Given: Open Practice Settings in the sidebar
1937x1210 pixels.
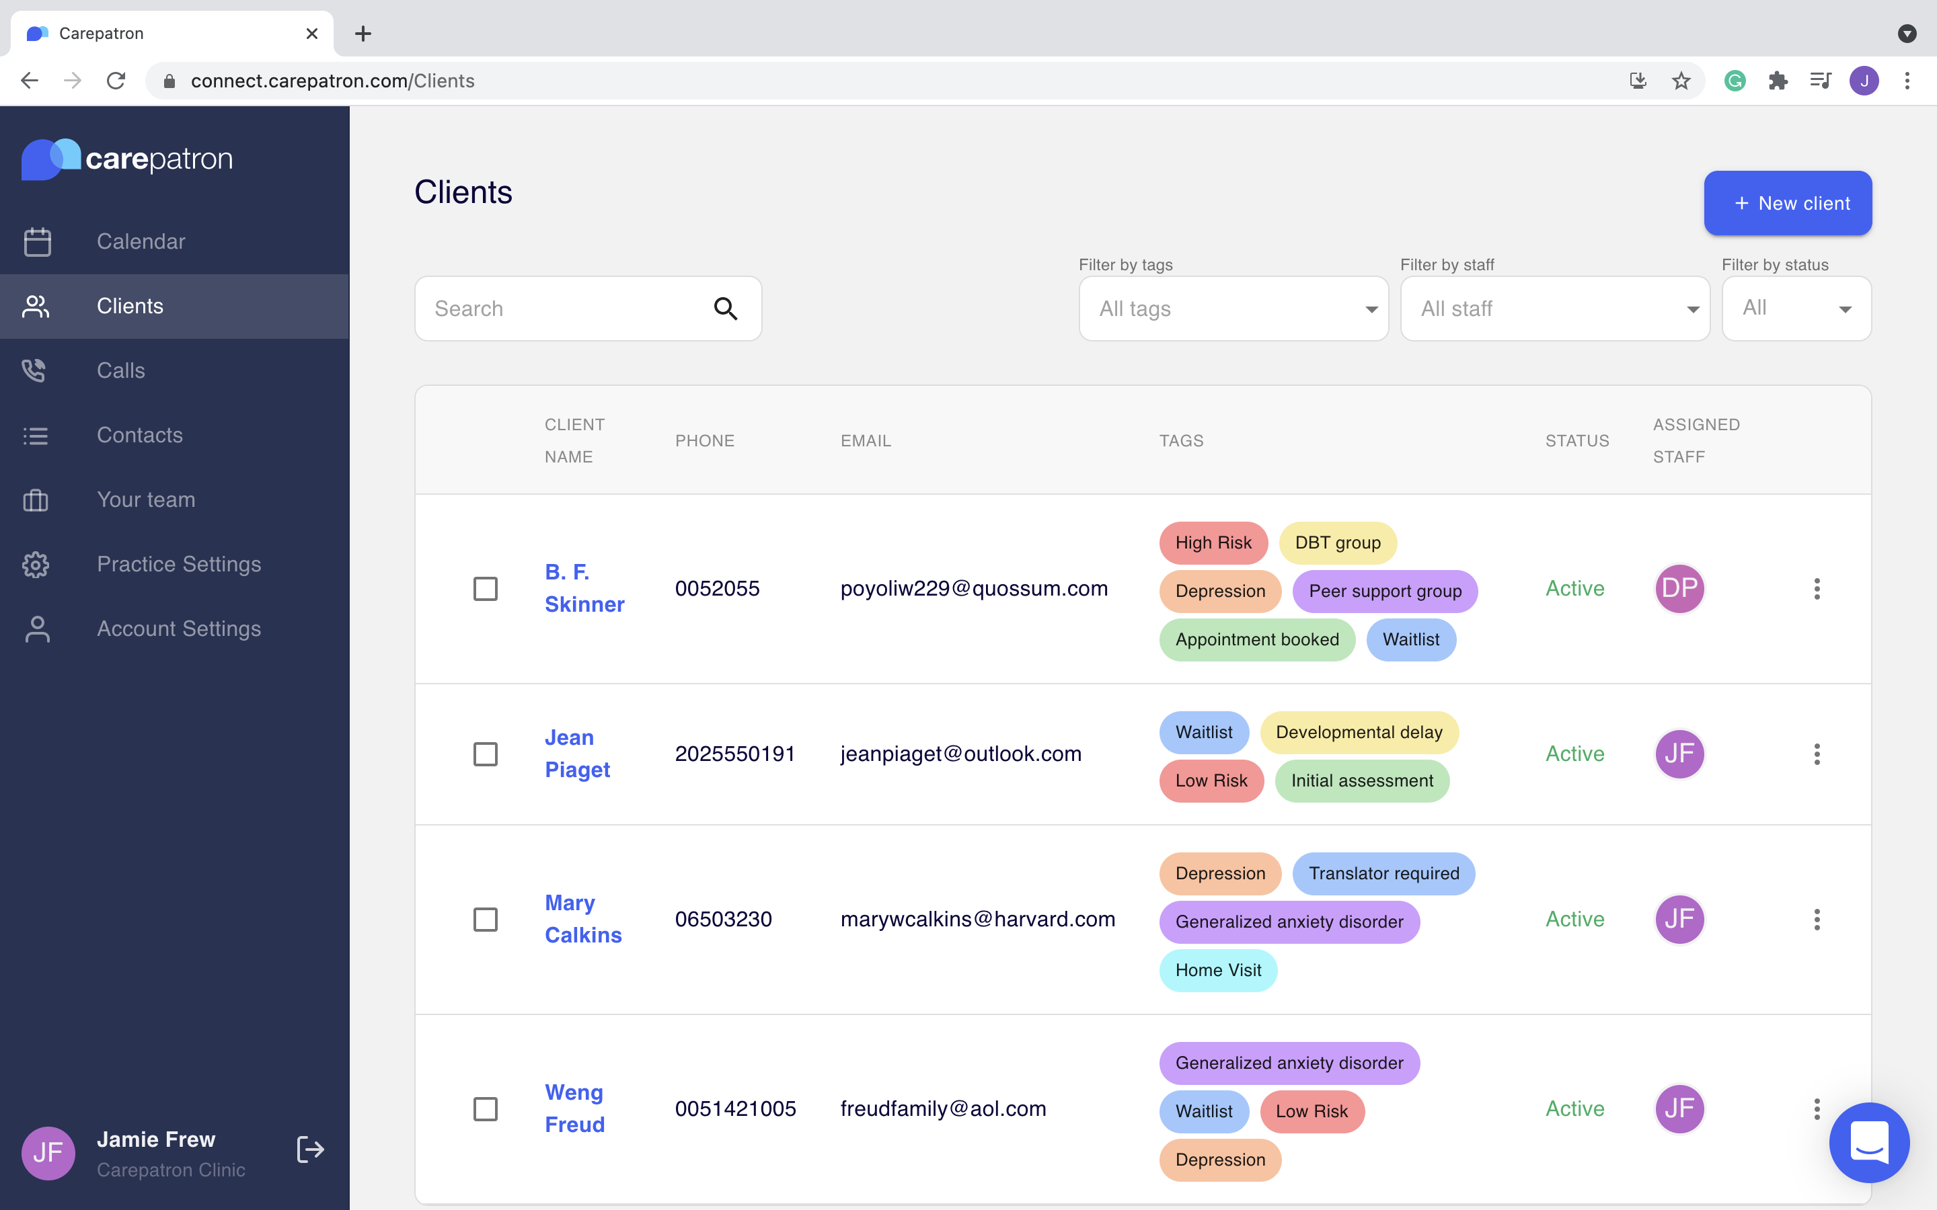Looking at the screenshot, I should pos(178,564).
